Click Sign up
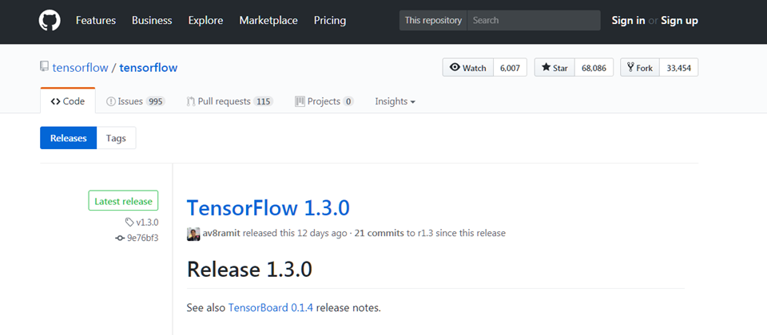The height and width of the screenshot is (335, 767). pos(679,21)
